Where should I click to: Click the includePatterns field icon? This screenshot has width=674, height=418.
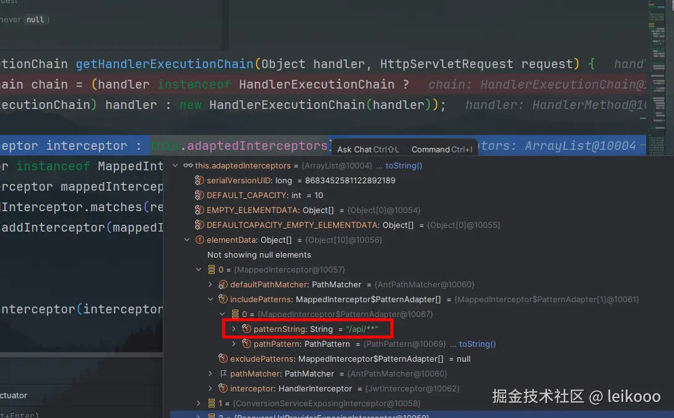(x=223, y=299)
